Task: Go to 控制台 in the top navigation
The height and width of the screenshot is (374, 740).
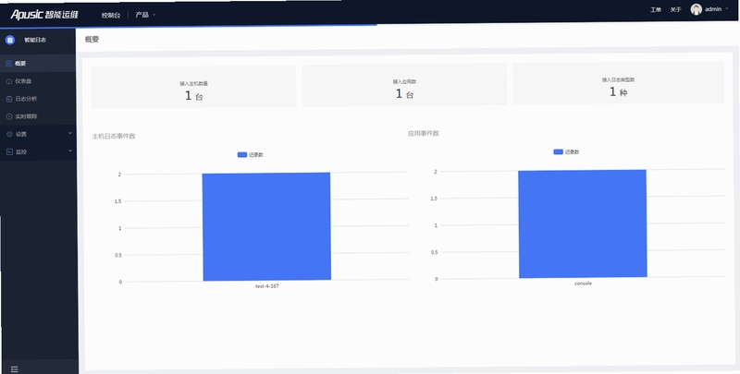Action: click(111, 15)
